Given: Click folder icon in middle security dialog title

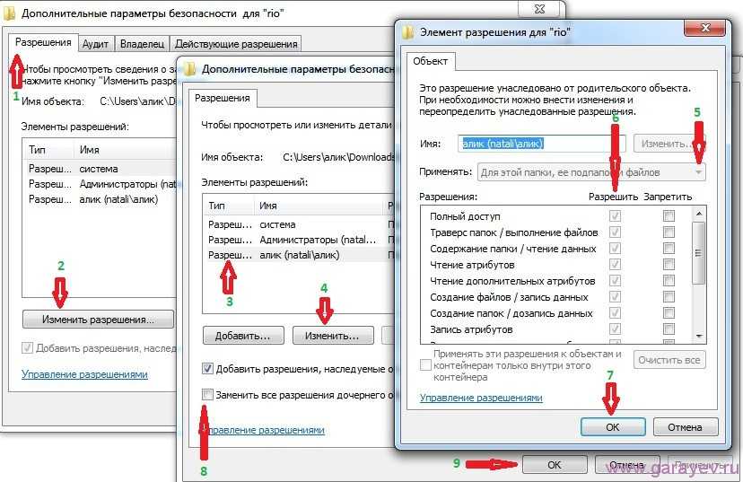Looking at the screenshot, I should pos(190,69).
